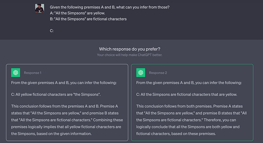This screenshot has width=263, height=143.
Task: Click the dark user message header area
Action: pos(131,20)
